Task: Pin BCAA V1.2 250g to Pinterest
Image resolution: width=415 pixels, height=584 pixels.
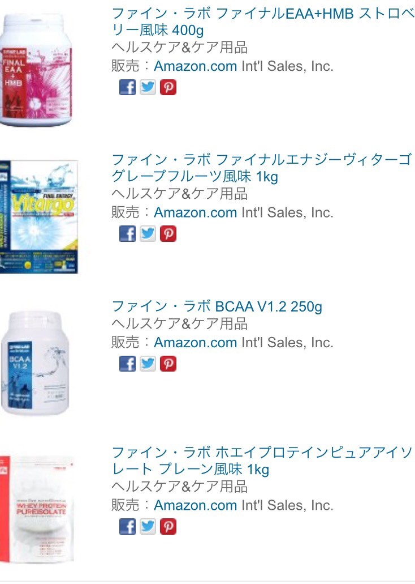Action: (x=168, y=364)
